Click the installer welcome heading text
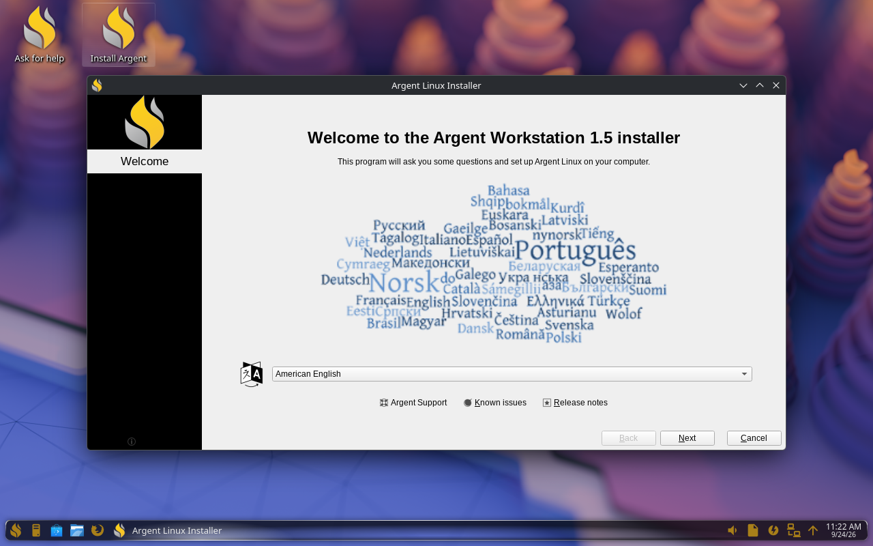This screenshot has height=546, width=873. coord(494,138)
